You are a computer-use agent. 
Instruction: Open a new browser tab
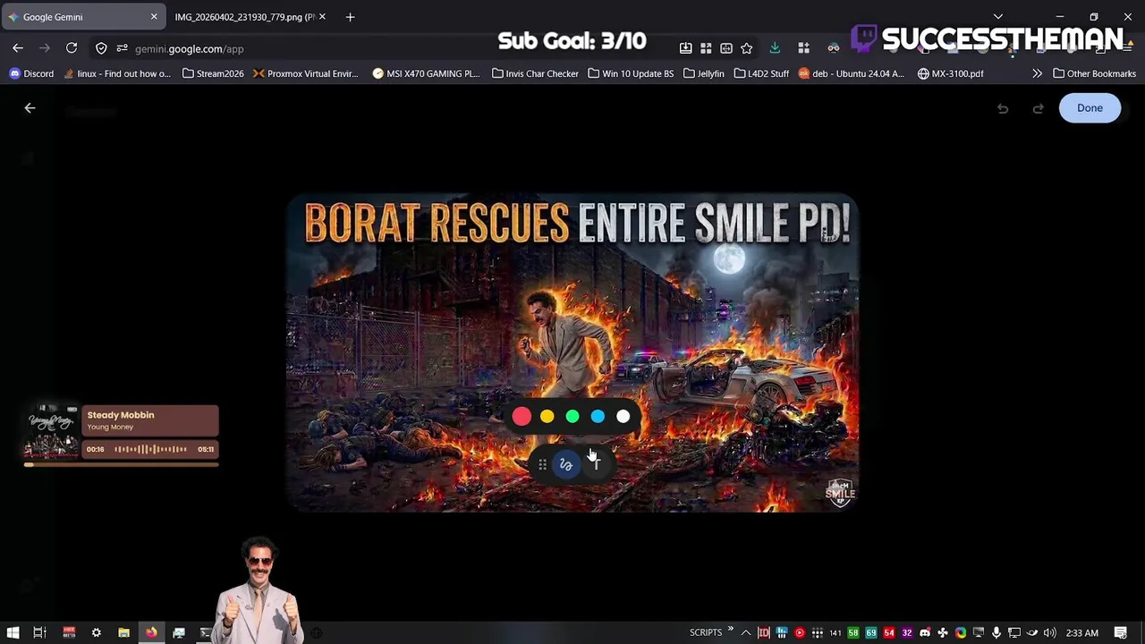pyautogui.click(x=350, y=17)
